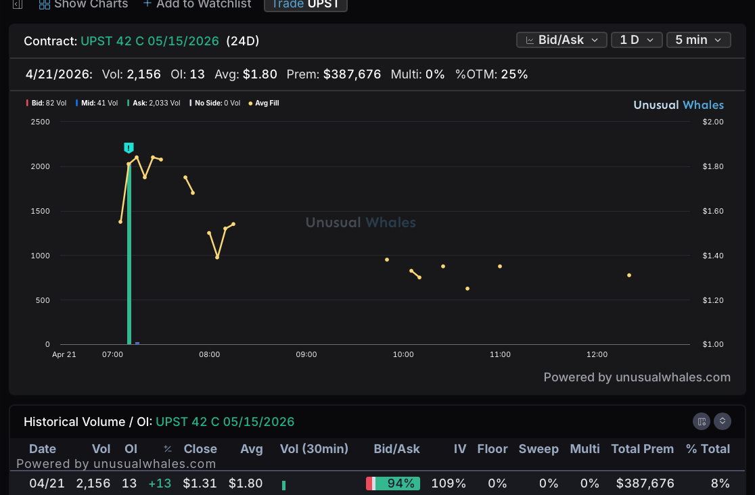Click the tall green Ask volume bar
Image resolution: width=755 pixels, height=495 pixels.
(x=129, y=254)
